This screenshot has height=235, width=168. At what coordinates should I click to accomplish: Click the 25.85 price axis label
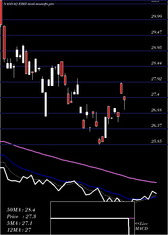[157, 141]
